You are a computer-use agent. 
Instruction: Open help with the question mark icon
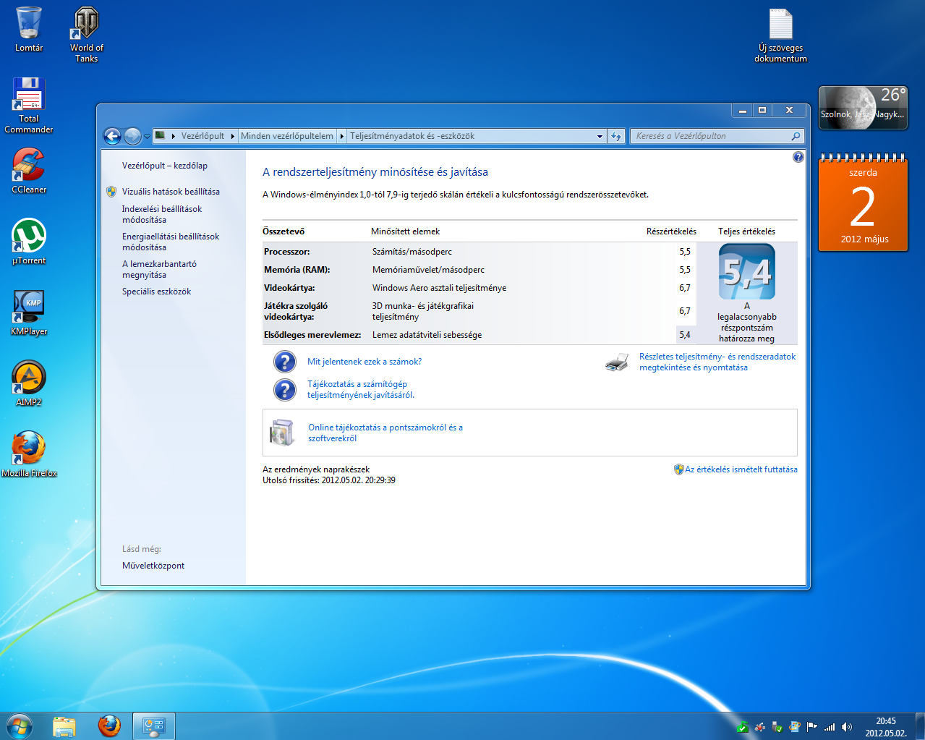798,157
